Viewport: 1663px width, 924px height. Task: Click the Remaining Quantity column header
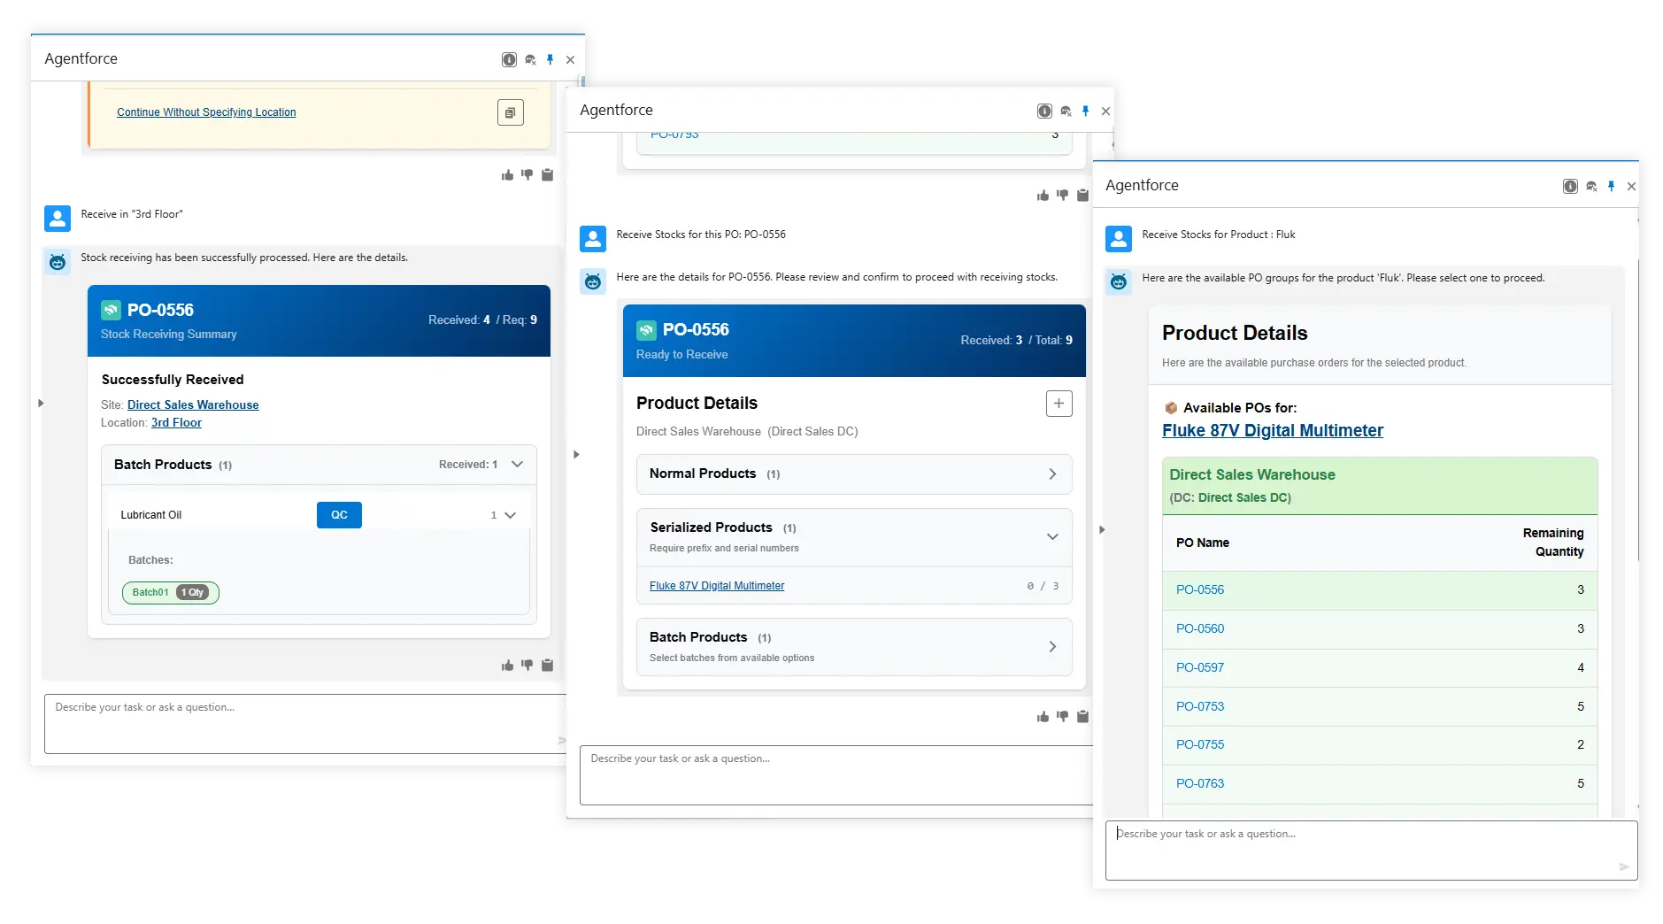pyautogui.click(x=1552, y=543)
